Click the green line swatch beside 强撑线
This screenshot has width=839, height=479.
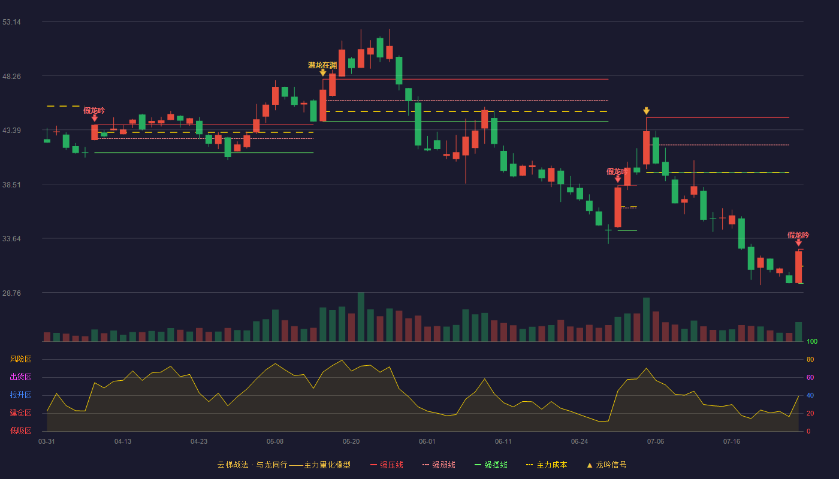click(478, 465)
